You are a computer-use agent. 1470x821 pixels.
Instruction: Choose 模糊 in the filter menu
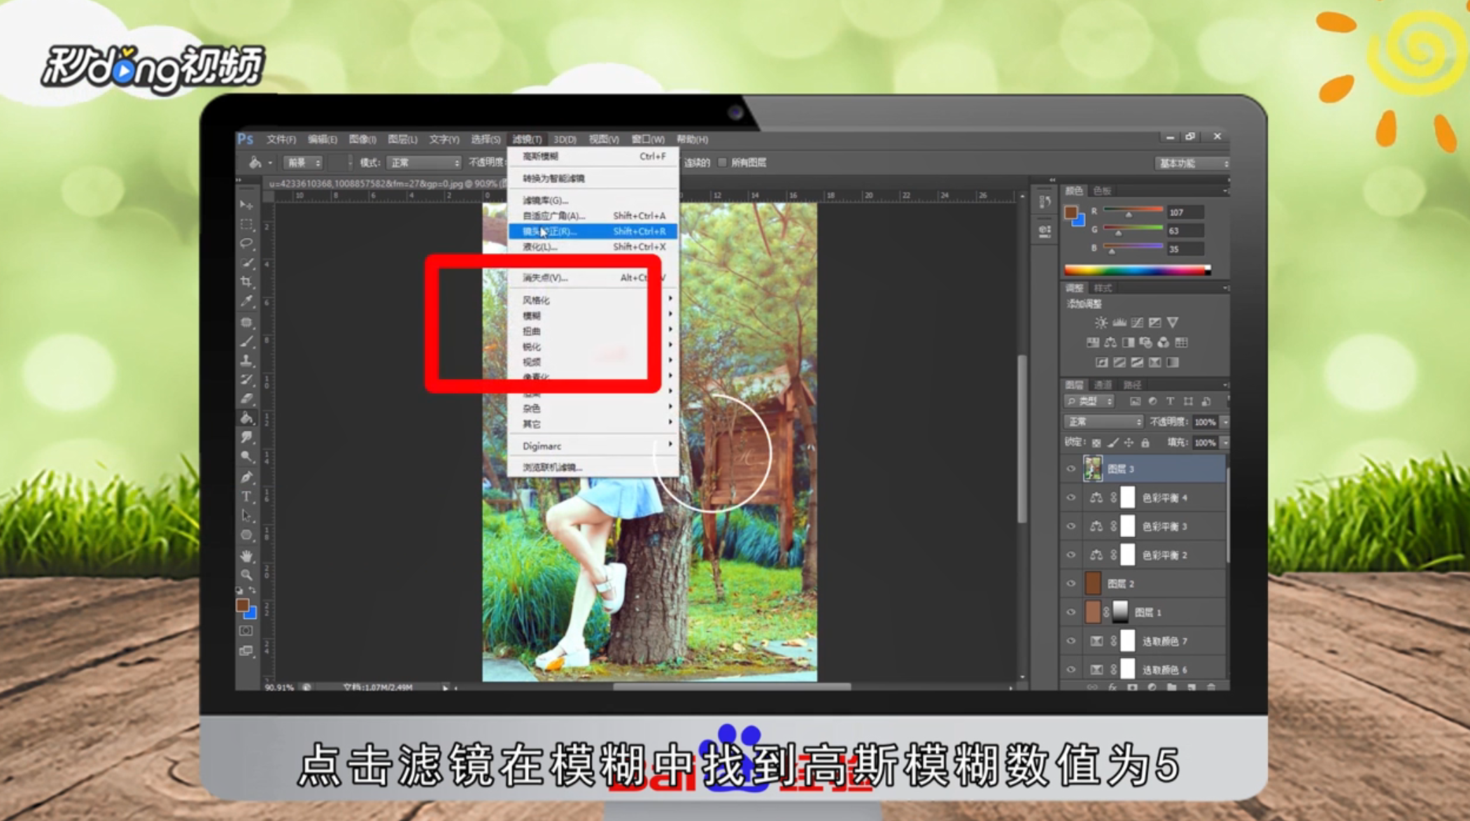click(593, 315)
